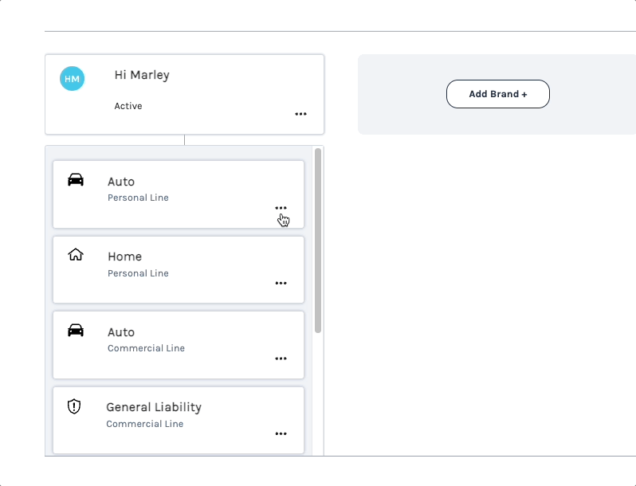Viewport: 636px width, 486px height.
Task: Click the Active status label
Action: tap(128, 106)
